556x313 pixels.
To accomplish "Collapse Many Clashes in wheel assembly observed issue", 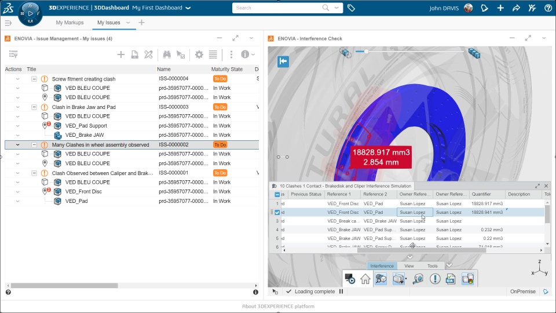I will pyautogui.click(x=34, y=145).
